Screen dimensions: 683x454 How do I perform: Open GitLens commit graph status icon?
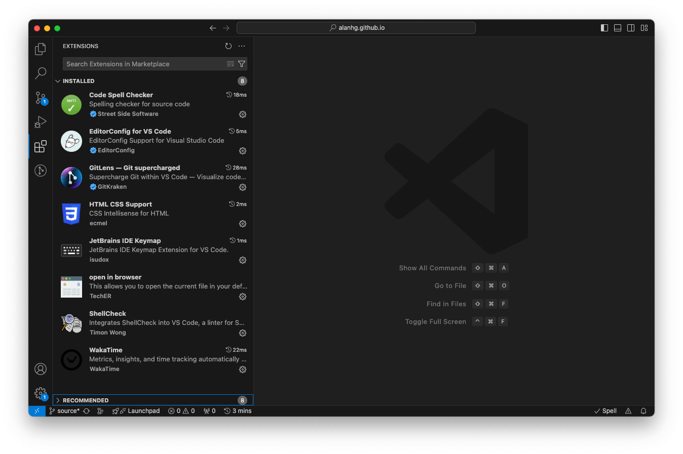pyautogui.click(x=100, y=411)
